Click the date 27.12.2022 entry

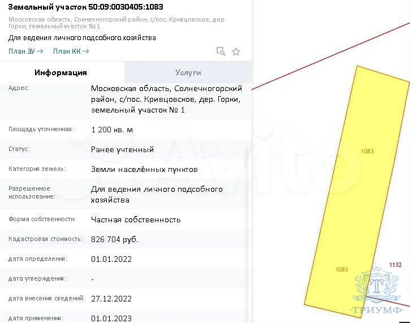point(111,299)
